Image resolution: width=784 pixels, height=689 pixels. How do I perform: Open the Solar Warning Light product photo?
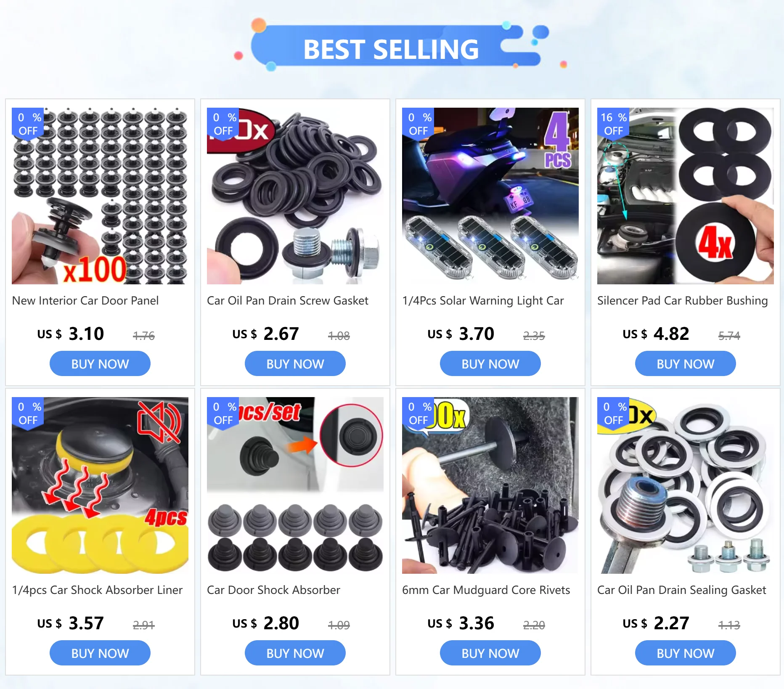(x=490, y=196)
